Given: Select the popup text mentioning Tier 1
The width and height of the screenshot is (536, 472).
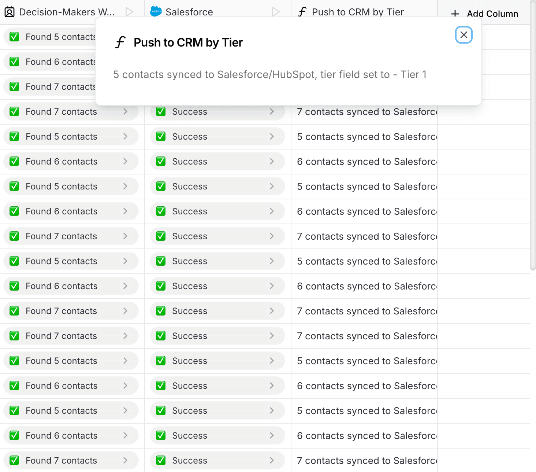Looking at the screenshot, I should (270, 75).
